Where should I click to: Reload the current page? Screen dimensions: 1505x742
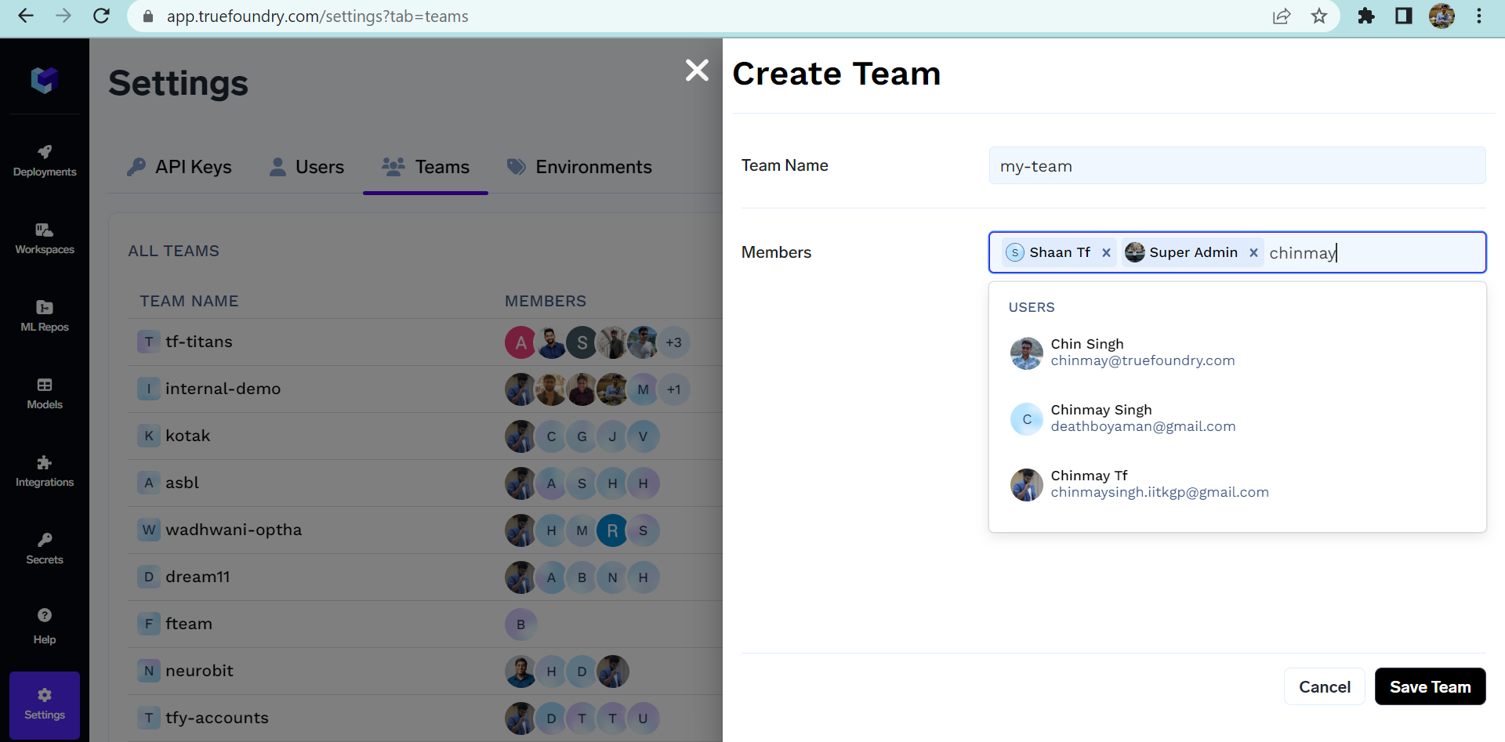pos(101,16)
